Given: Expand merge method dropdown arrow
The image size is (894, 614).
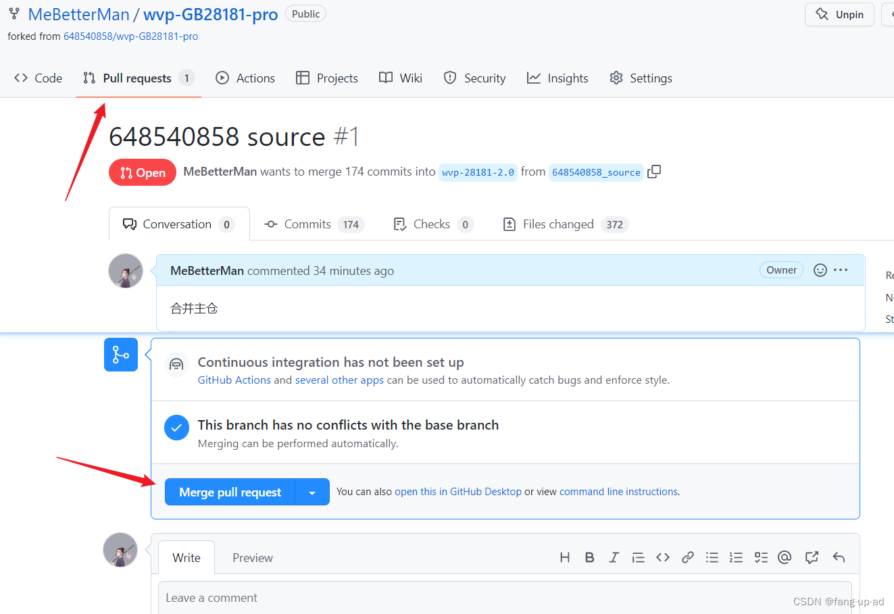Looking at the screenshot, I should (x=312, y=492).
